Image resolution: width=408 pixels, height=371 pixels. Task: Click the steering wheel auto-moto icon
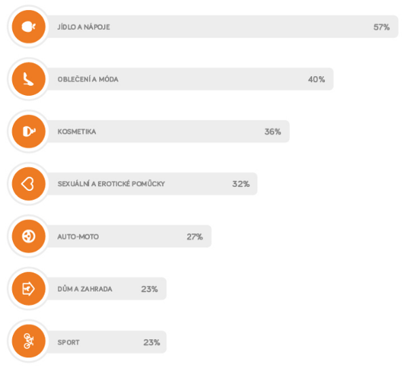pos(29,236)
